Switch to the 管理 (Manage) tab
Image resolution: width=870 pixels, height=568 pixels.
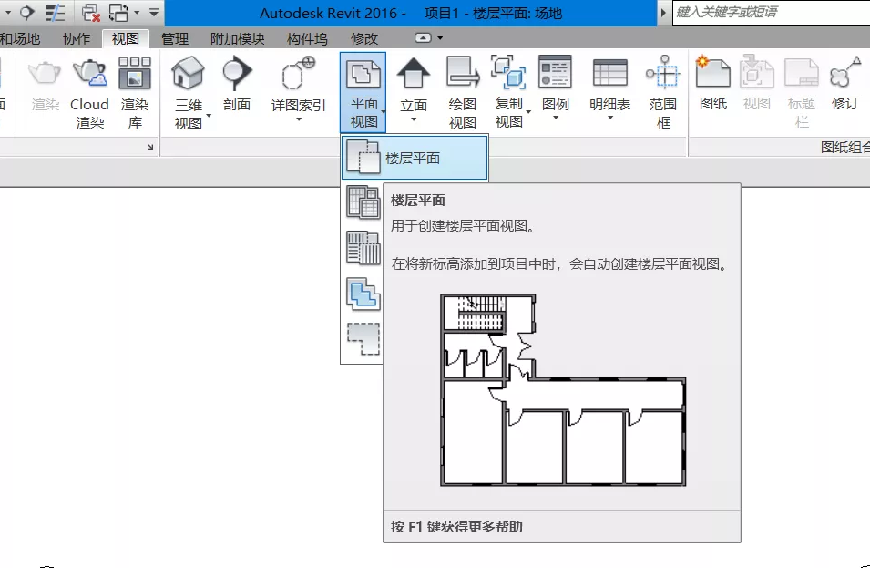[x=175, y=39]
